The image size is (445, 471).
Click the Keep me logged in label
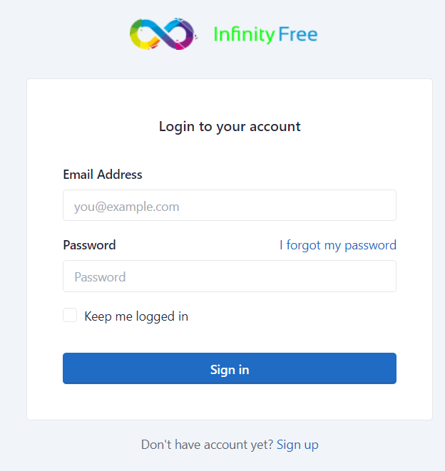136,316
